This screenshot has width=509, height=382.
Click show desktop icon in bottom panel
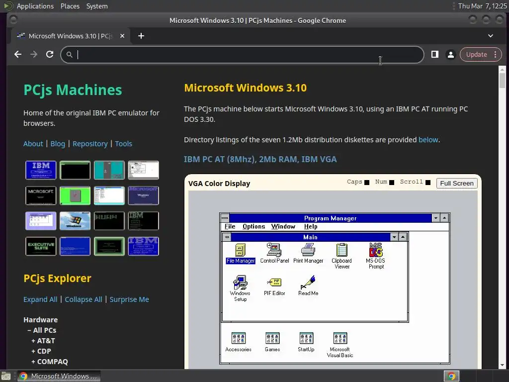coord(5,376)
